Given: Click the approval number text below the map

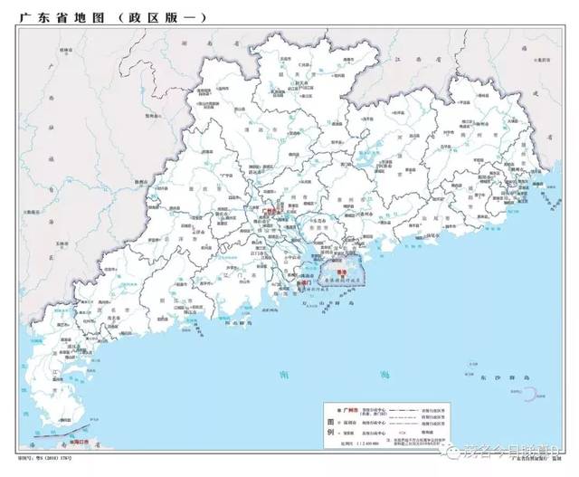Looking at the screenshot, I should coord(44,458).
